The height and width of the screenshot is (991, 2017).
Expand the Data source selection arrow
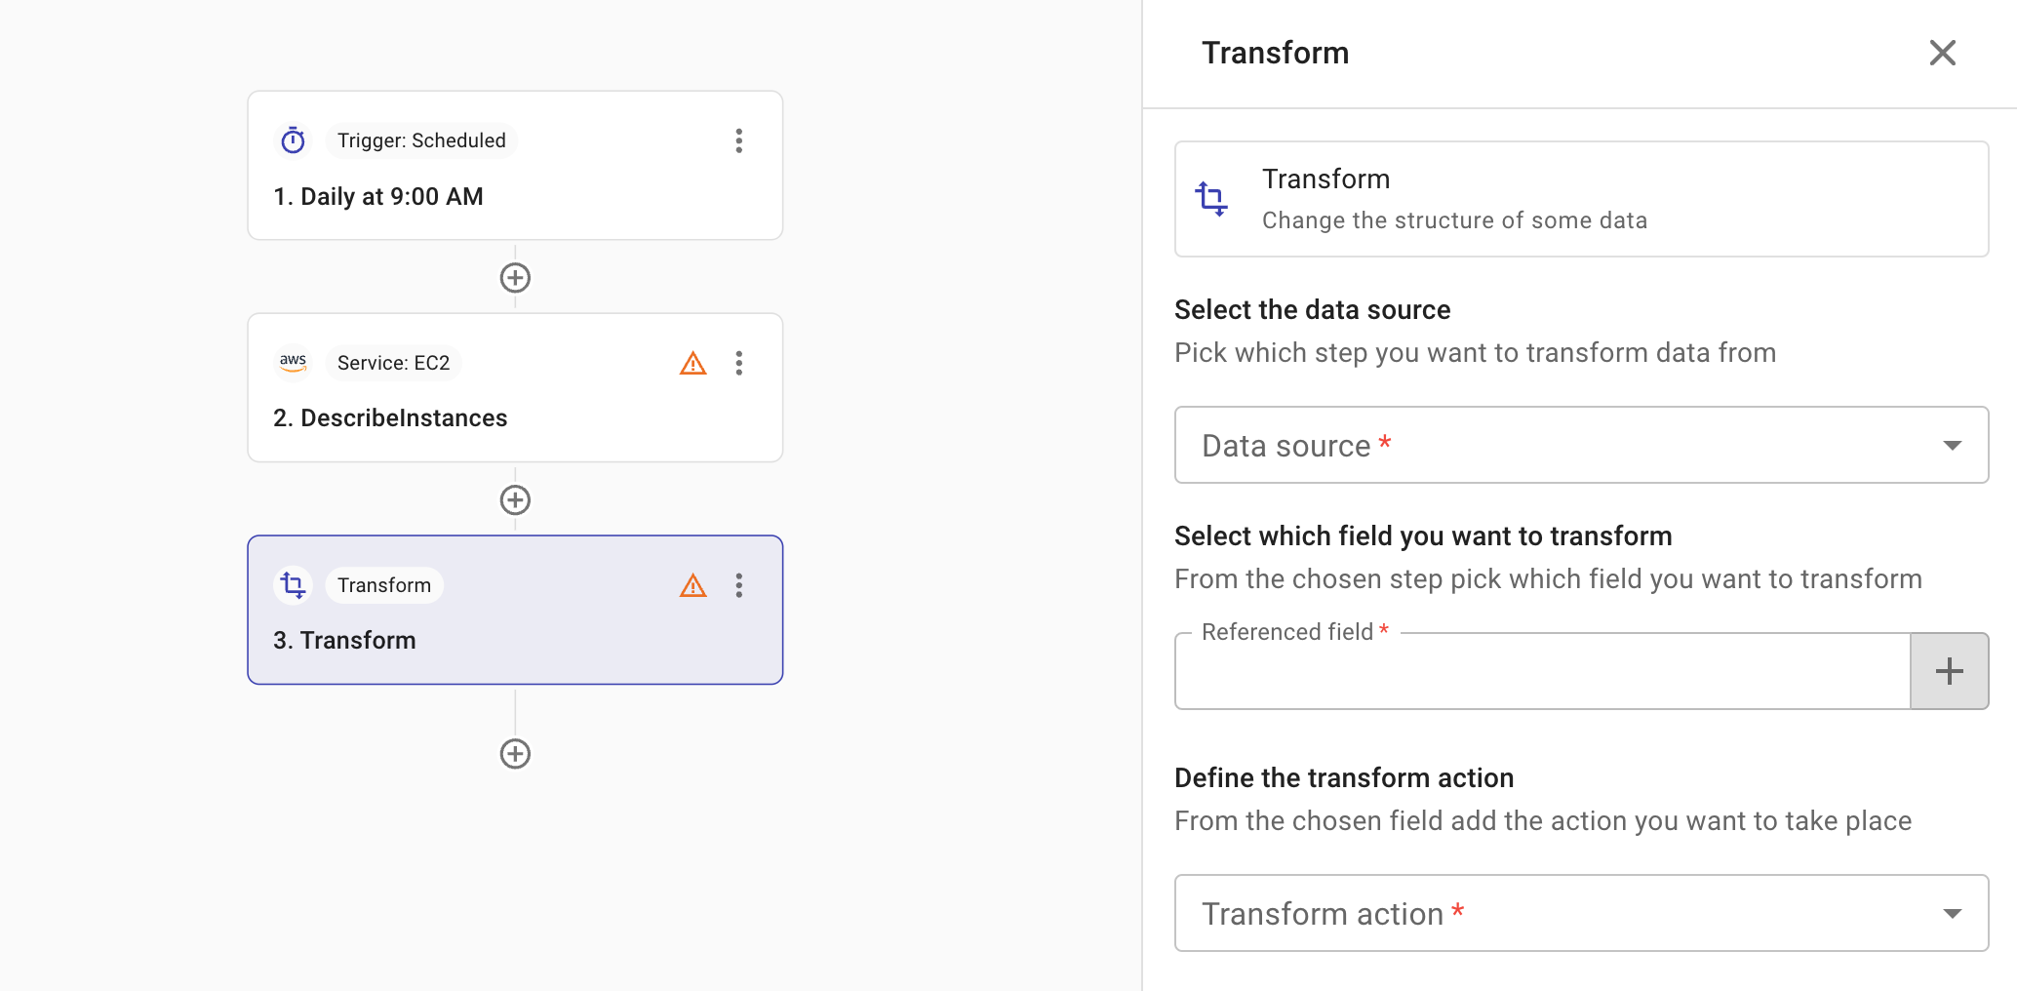click(x=1952, y=445)
